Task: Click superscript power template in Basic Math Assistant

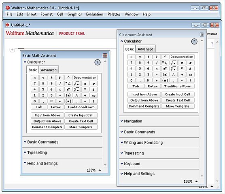Action: [68, 89]
